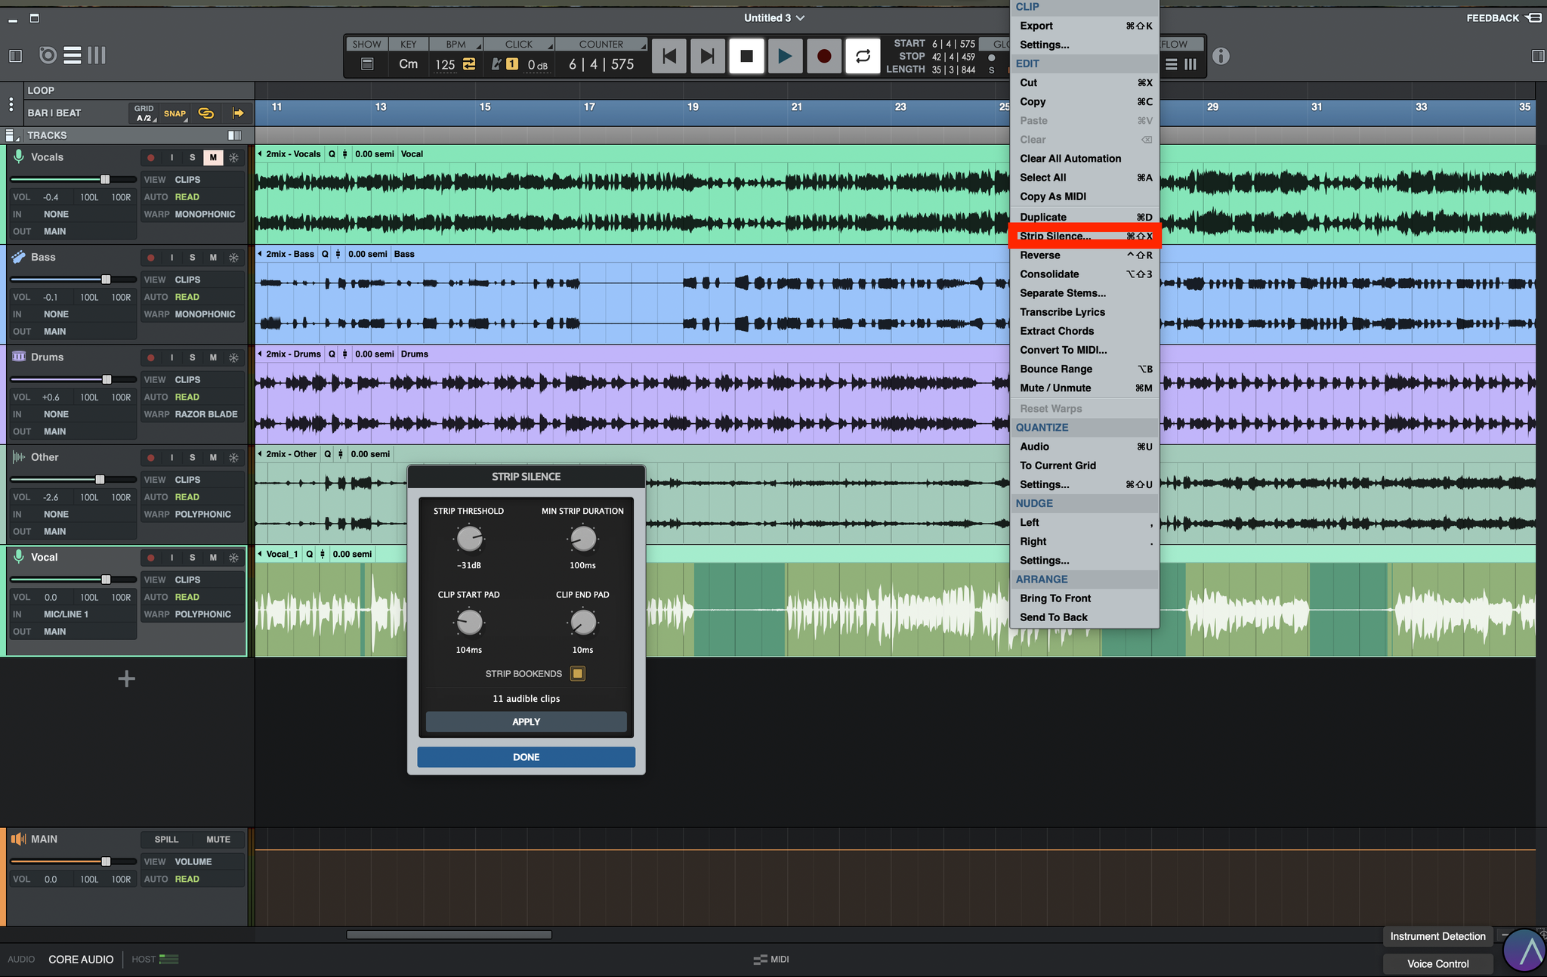
Task: Click the yellow follow-playhead arrow icon
Action: (238, 113)
